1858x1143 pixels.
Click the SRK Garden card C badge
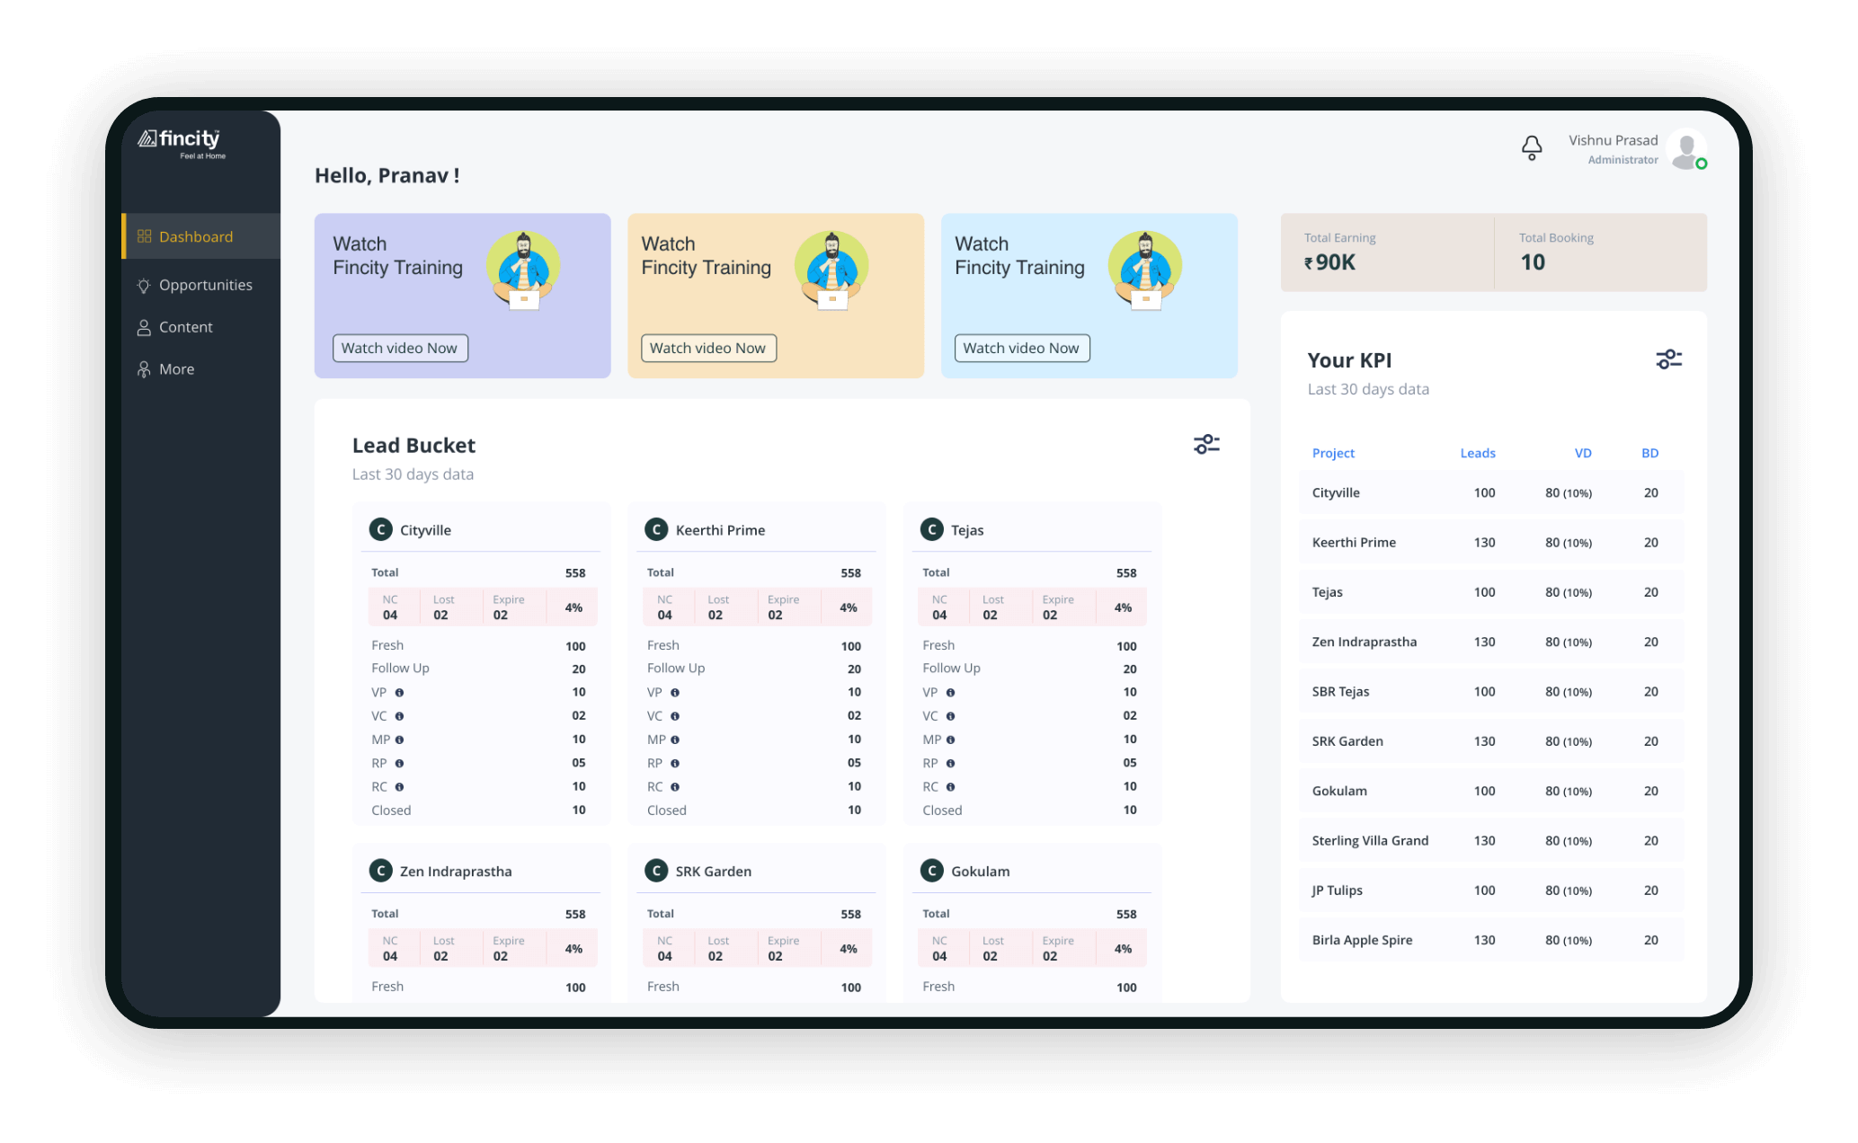coord(656,871)
